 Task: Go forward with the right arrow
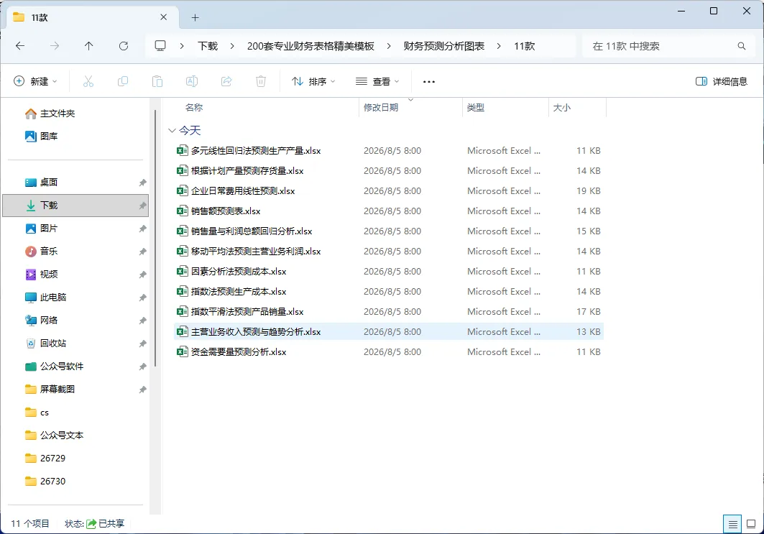click(55, 46)
